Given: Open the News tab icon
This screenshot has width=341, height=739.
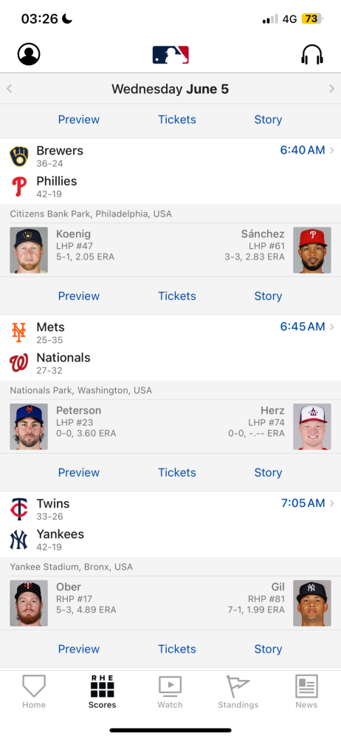Looking at the screenshot, I should pos(306,692).
